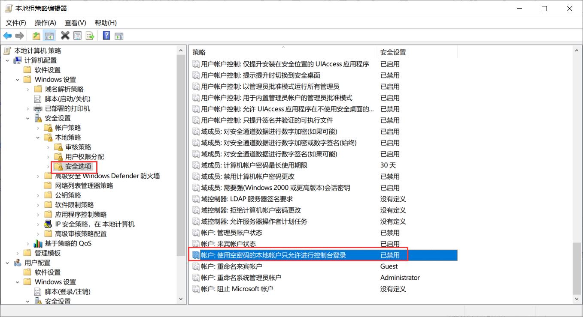Click the policy icon beside 域成员: 禁用计算机帐户密码更改
583x317 pixels.
(x=196, y=176)
